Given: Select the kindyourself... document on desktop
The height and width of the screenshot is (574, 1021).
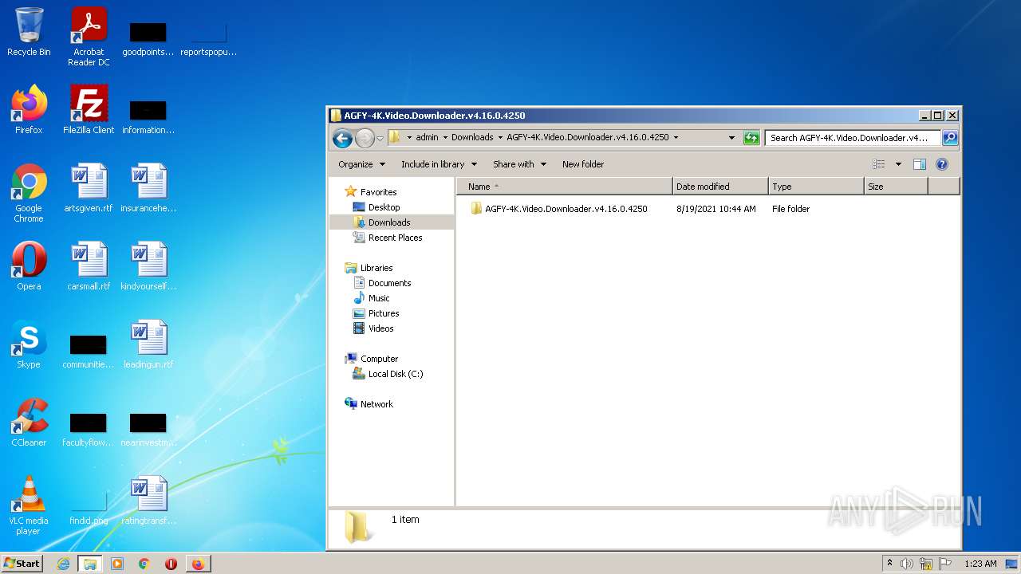Looking at the screenshot, I should [x=148, y=266].
